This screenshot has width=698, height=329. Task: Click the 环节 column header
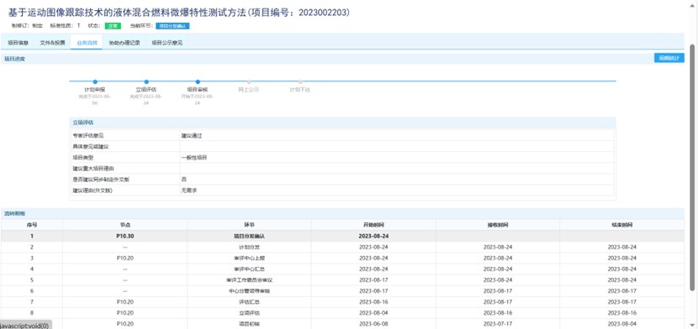click(249, 225)
